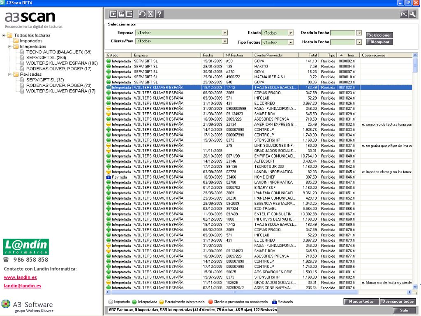
Task: Click the horizontal scrollbar right arrow
Action: pos(409,292)
